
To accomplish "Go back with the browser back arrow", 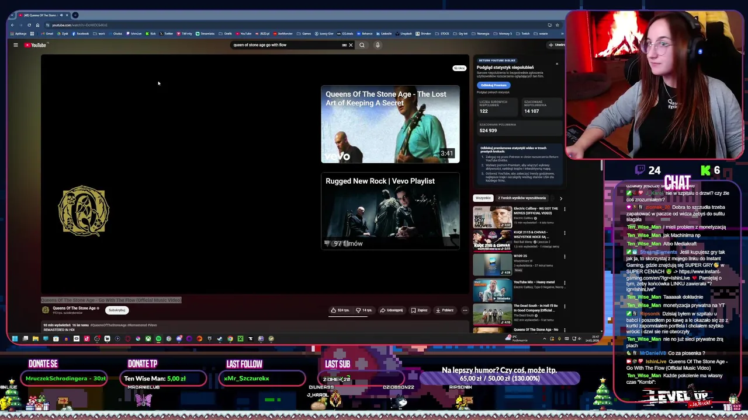I will click(x=12, y=25).
